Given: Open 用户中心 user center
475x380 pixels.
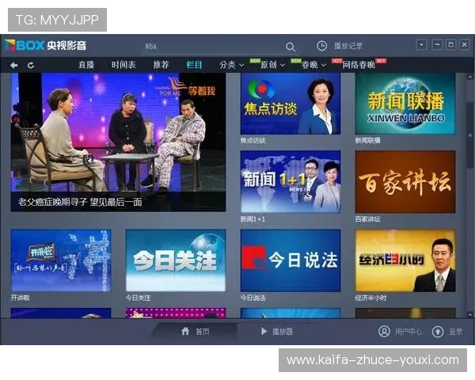Looking at the screenshot, I should 408,332.
